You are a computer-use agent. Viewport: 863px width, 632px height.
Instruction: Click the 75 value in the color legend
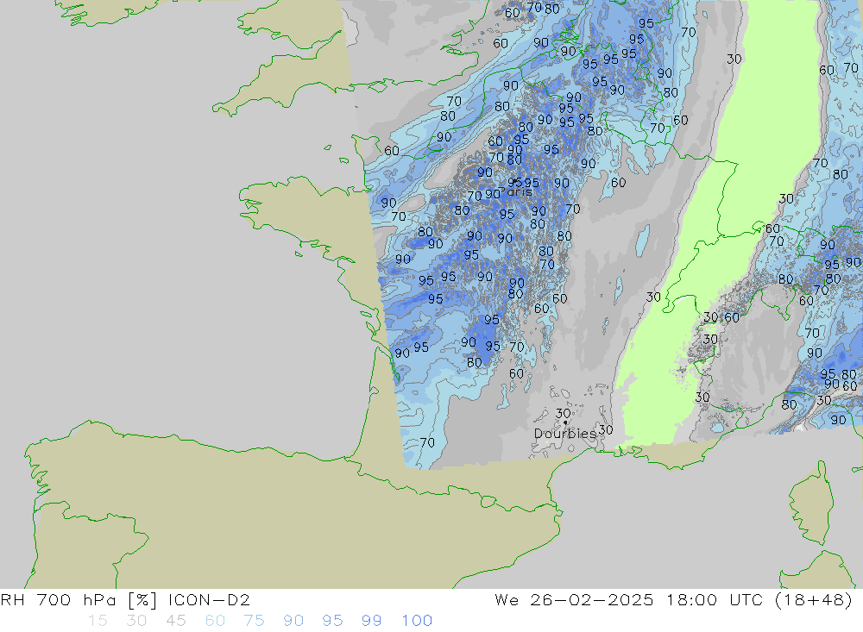tap(255, 621)
